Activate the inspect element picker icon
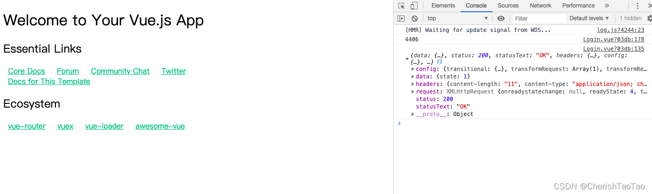The height and width of the screenshot is (194, 652). pyautogui.click(x=401, y=6)
